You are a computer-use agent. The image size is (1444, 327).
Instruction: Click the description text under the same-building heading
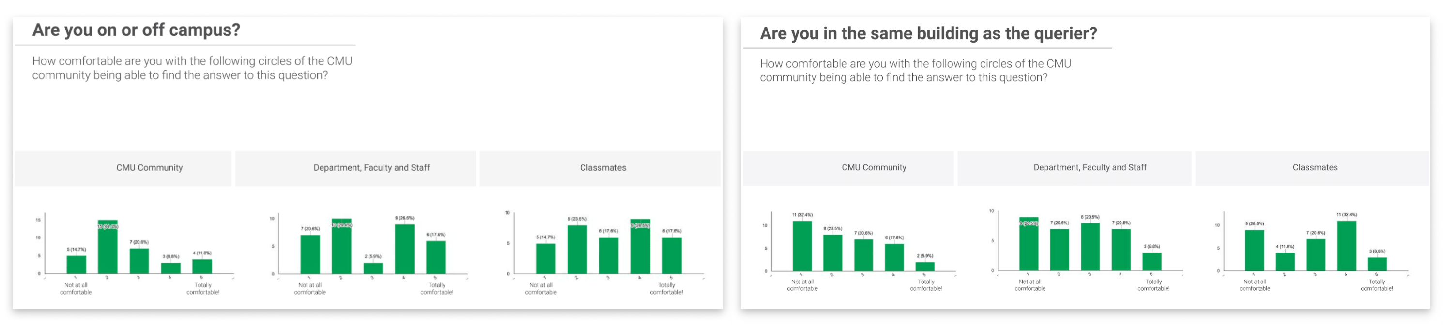point(915,71)
